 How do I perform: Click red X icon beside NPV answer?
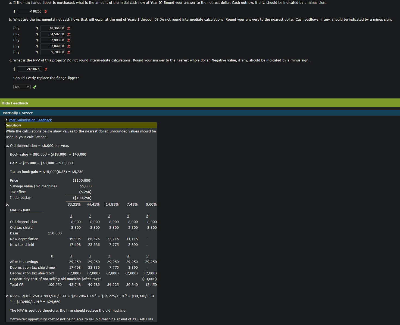[x=46, y=69]
